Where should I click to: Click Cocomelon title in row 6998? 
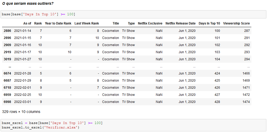(111, 102)
